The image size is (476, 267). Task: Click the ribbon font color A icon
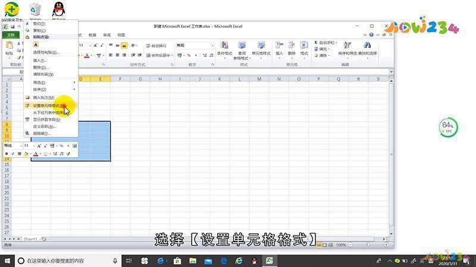coord(87,56)
